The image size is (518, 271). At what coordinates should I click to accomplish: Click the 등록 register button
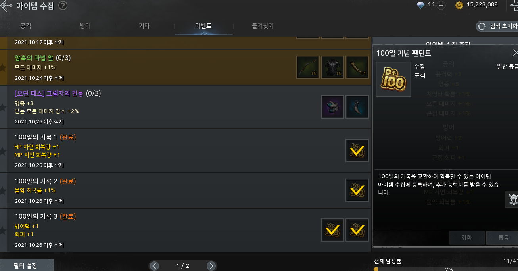(x=502, y=238)
